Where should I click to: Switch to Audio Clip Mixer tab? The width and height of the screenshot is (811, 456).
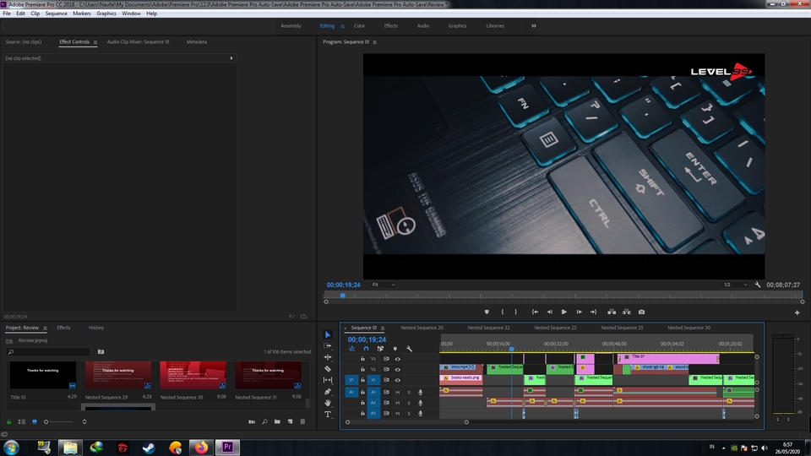coord(138,42)
